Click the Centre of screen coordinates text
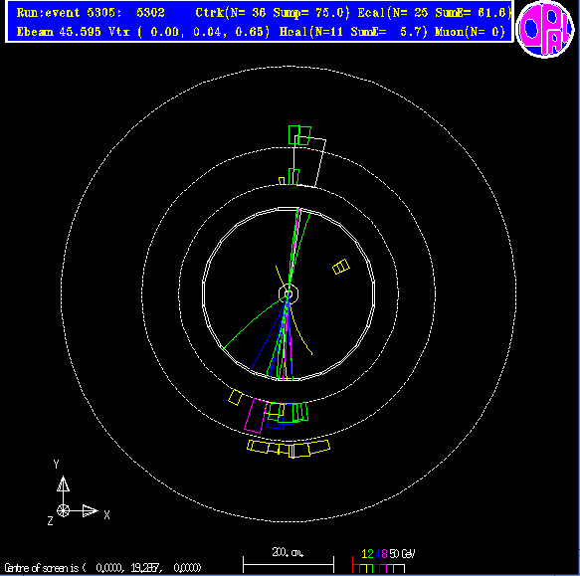 [x=102, y=567]
